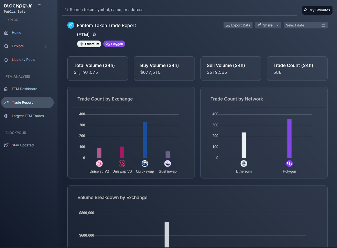Click the Fantom Token Trade Report title

coord(106,26)
